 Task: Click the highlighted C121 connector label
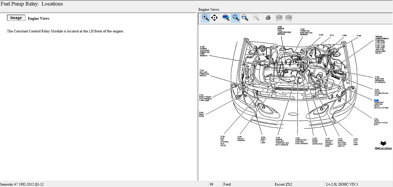coord(376,100)
